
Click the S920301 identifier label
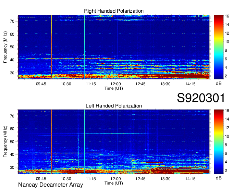point(201,98)
